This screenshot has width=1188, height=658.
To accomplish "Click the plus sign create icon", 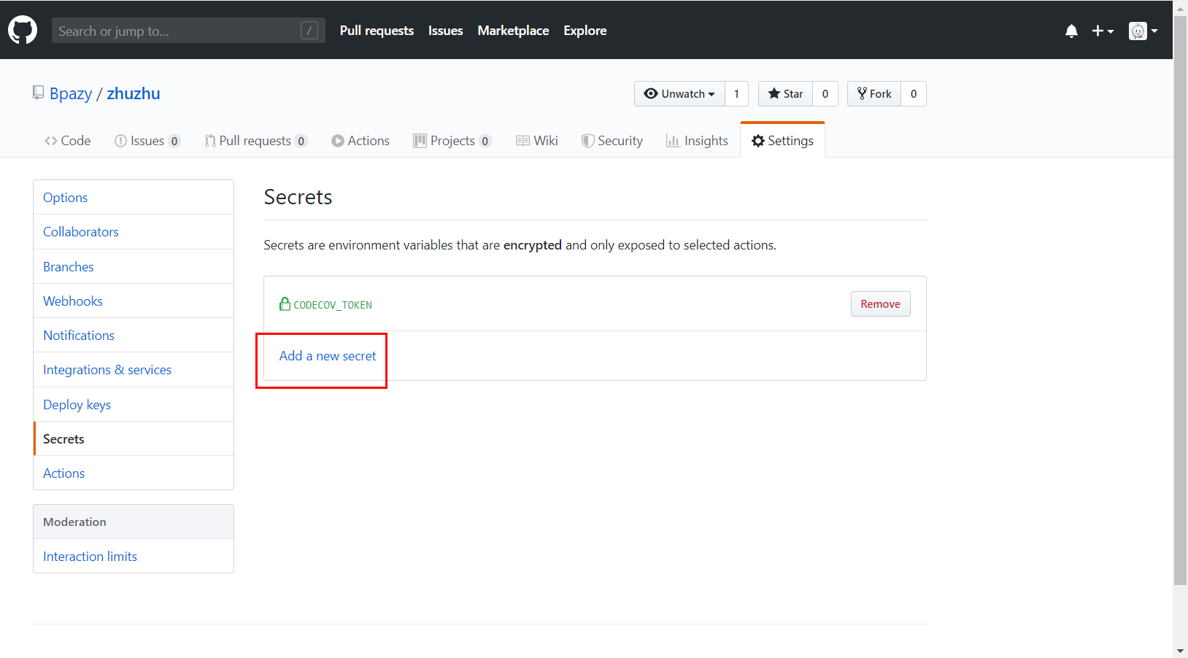I will 1098,31.
